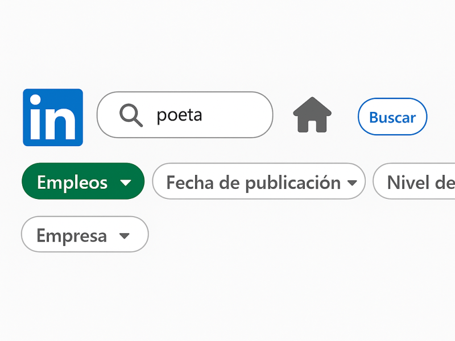Viewport: 455px width, 341px height.
Task: Click the Fecha de publicación chevron
Action: 352,182
